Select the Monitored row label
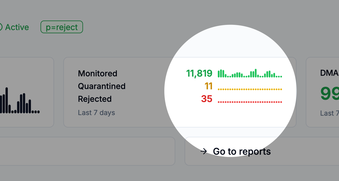Viewport: 339px width, 181px height. point(97,73)
